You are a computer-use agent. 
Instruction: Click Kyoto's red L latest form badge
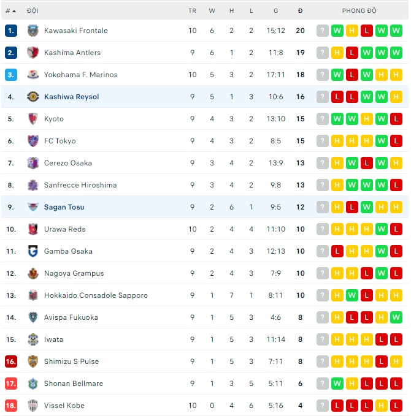(396, 119)
